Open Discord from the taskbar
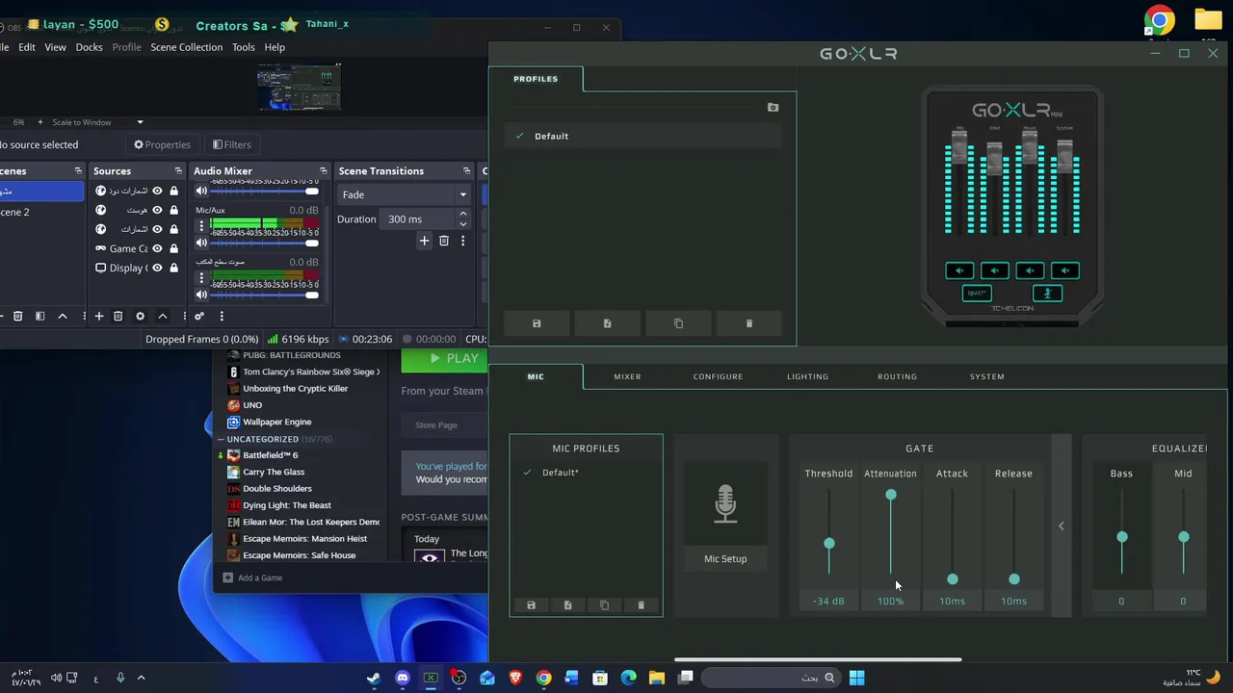 (402, 678)
